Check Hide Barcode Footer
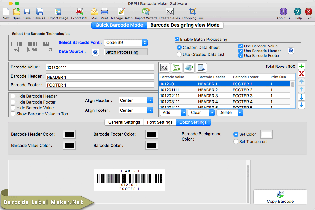 tap(13, 102)
